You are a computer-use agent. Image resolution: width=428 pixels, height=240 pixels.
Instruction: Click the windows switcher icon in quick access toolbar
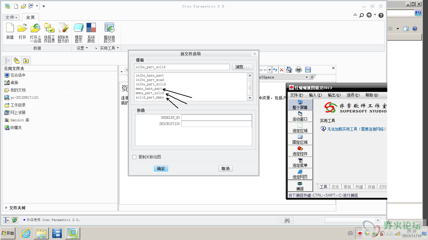tap(31, 6)
